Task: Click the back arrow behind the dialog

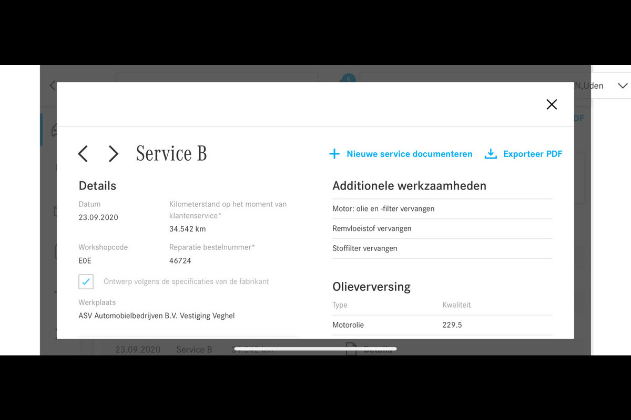Action: [x=52, y=86]
